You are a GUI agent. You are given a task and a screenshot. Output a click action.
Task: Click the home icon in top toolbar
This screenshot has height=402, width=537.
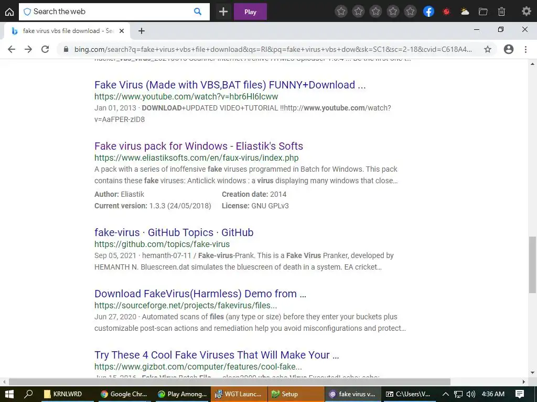tap(9, 12)
